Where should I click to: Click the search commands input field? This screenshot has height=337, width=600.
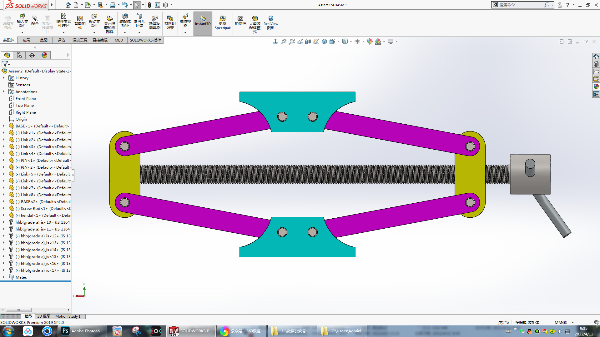point(521,5)
